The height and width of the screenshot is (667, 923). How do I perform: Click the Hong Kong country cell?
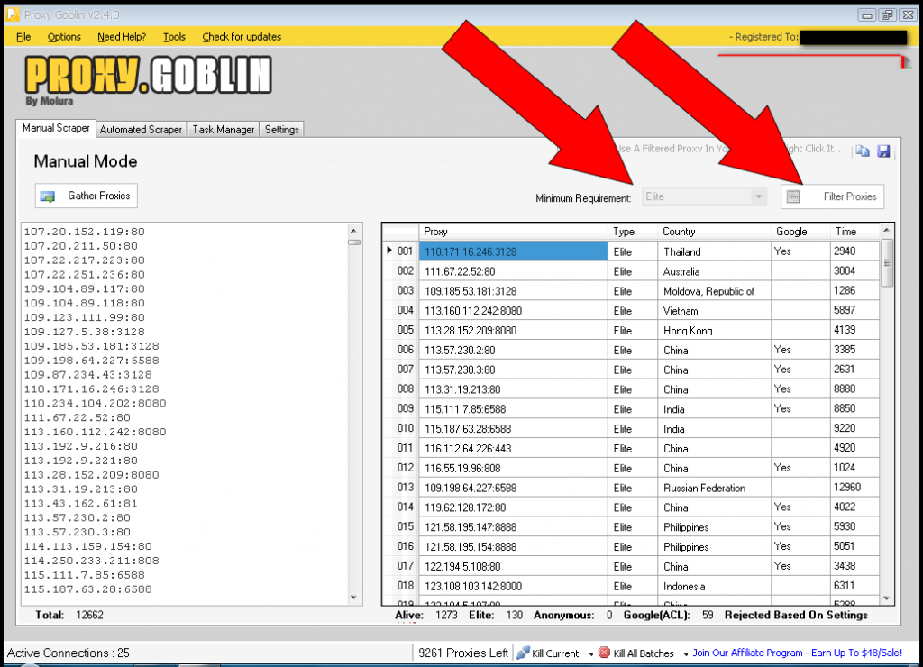714,330
